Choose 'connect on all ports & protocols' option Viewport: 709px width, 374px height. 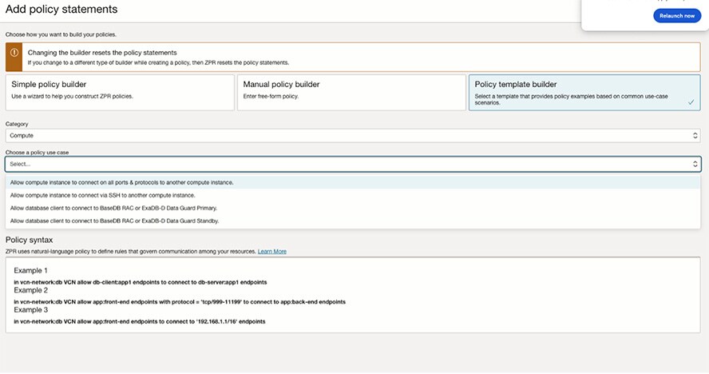pyautogui.click(x=122, y=182)
